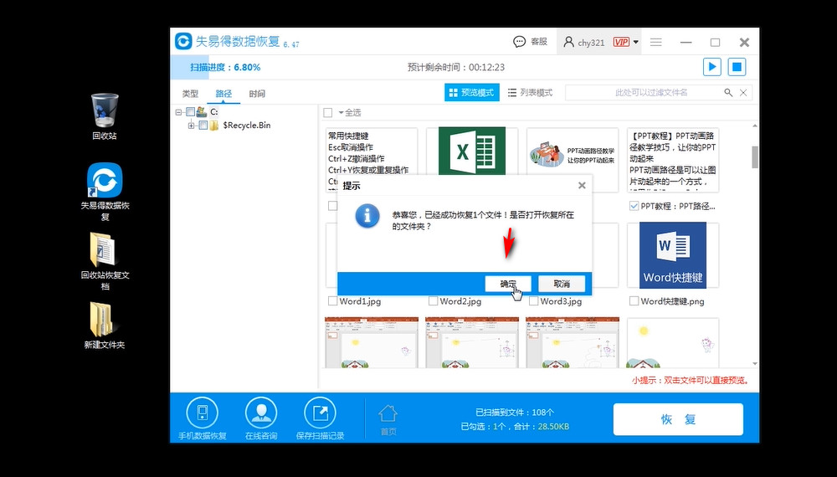Click the C: drive icon in tree
Screen dimensions: 837x477
[x=201, y=112]
